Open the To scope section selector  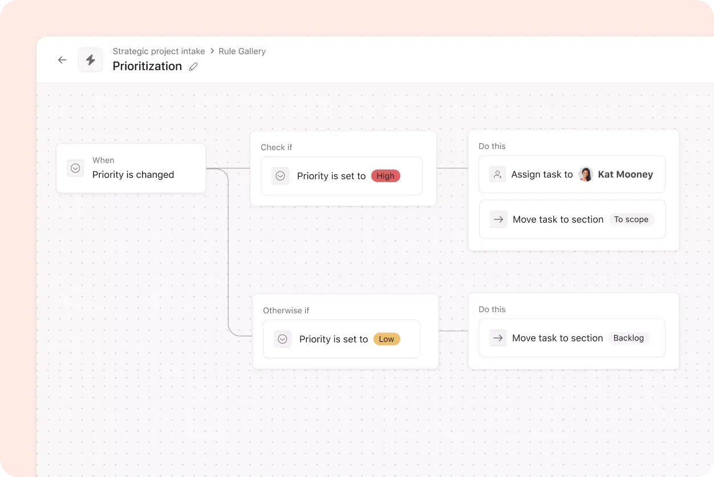click(631, 219)
